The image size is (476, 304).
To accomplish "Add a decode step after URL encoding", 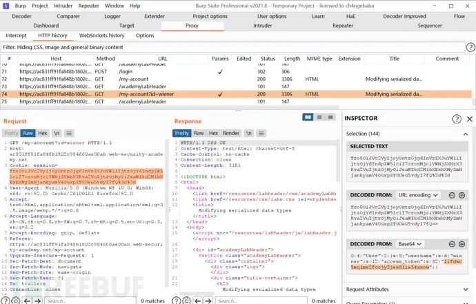I will pos(462,195).
